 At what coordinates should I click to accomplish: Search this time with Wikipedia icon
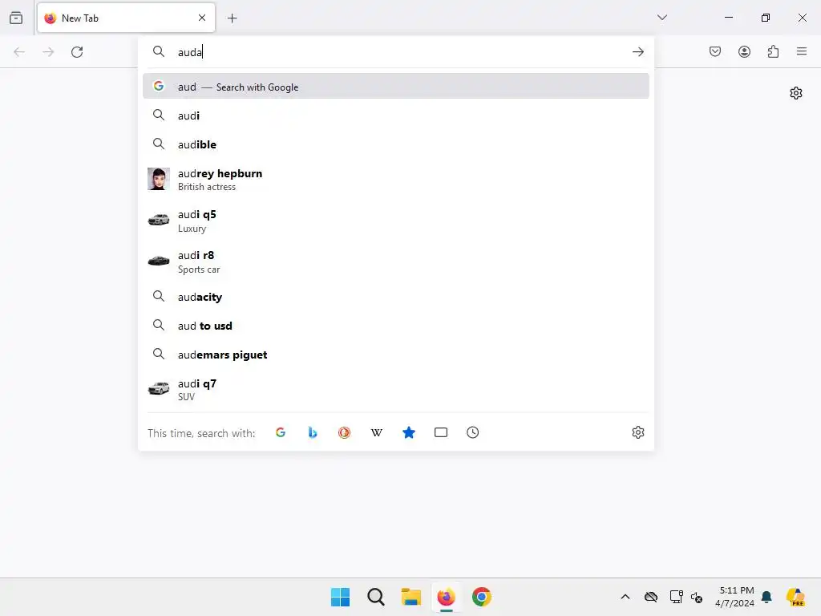[377, 432]
